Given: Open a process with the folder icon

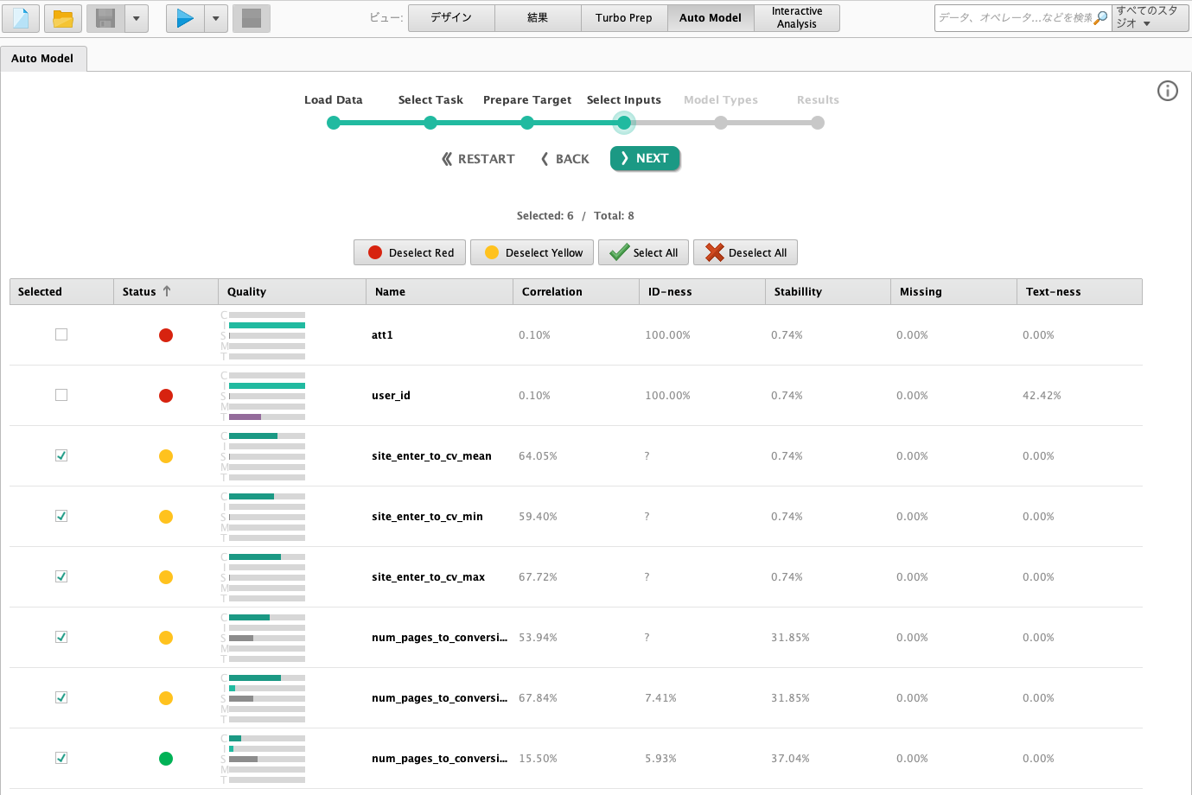Looking at the screenshot, I should pos(63,18).
